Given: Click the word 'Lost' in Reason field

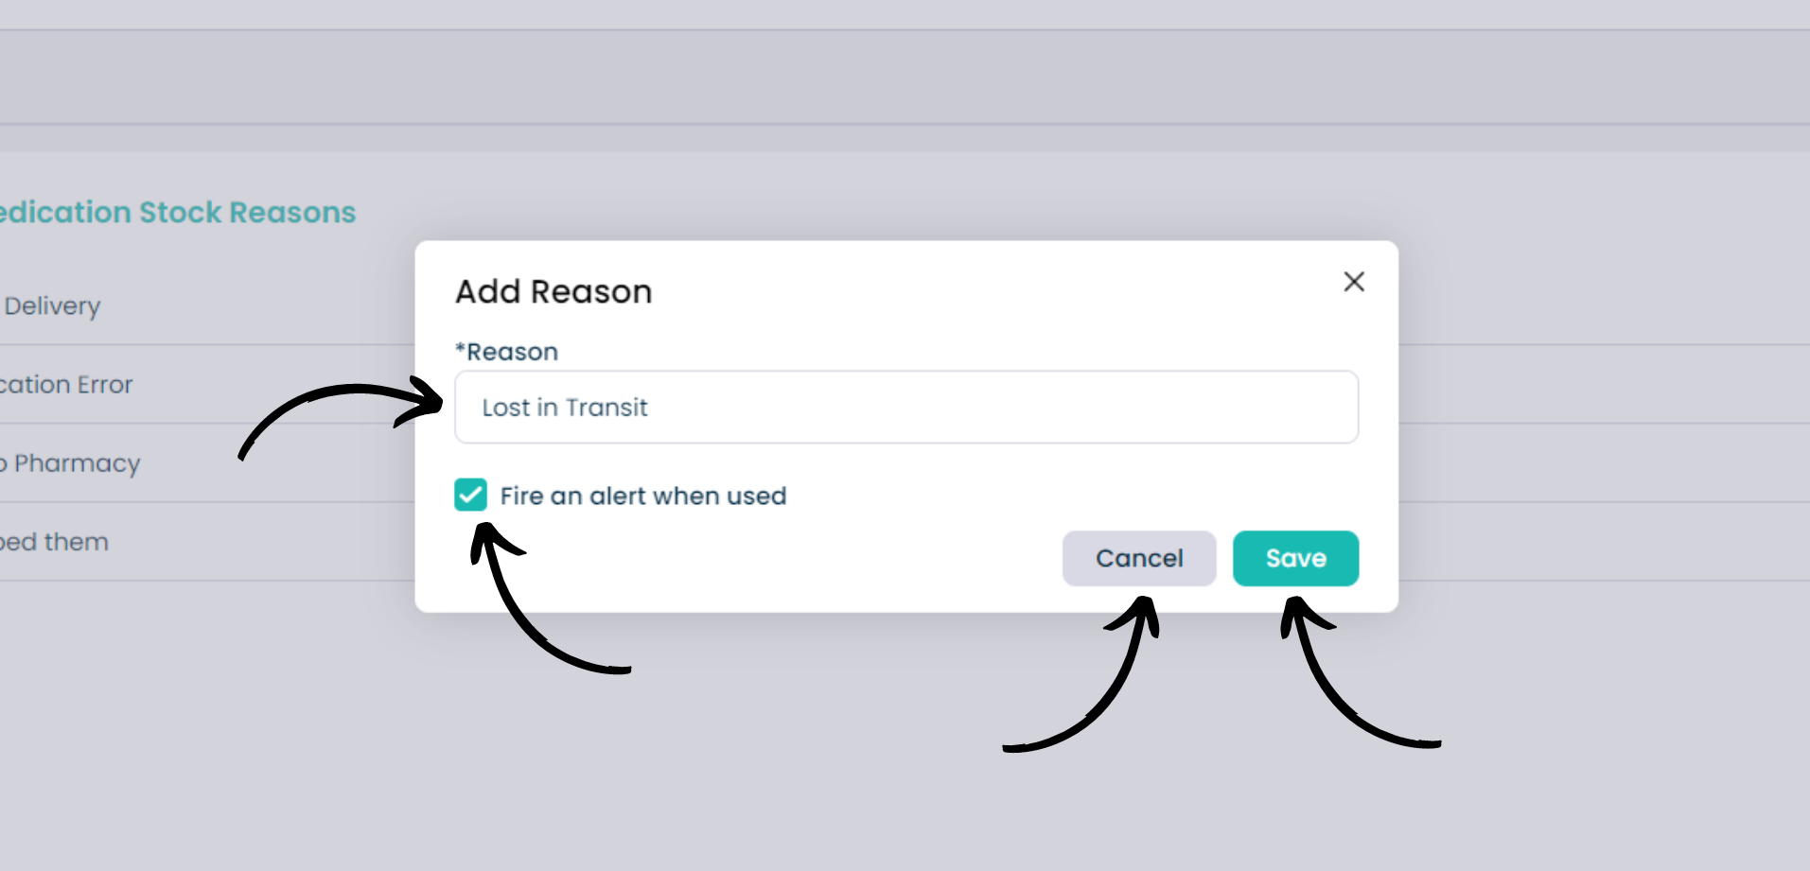Looking at the screenshot, I should click(506, 408).
